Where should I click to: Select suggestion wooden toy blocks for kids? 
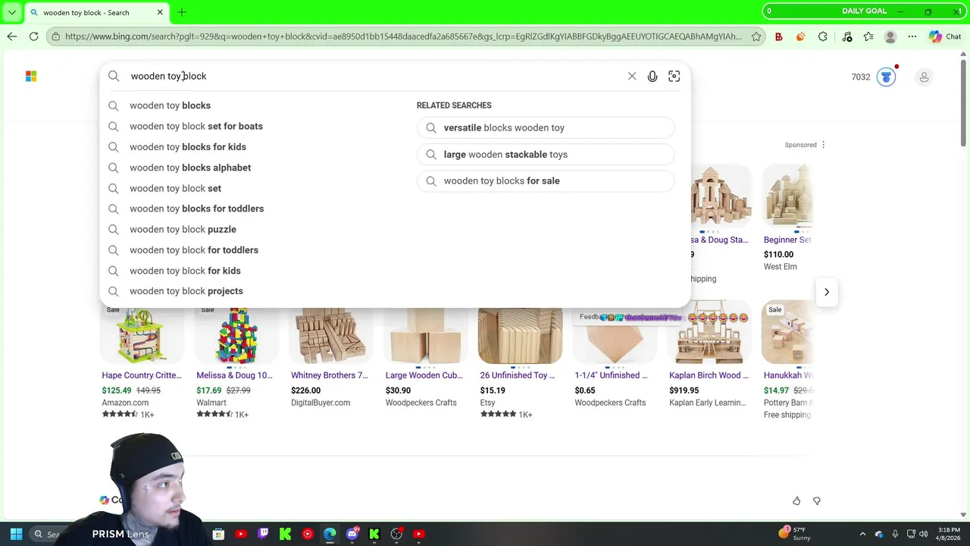[x=188, y=147]
